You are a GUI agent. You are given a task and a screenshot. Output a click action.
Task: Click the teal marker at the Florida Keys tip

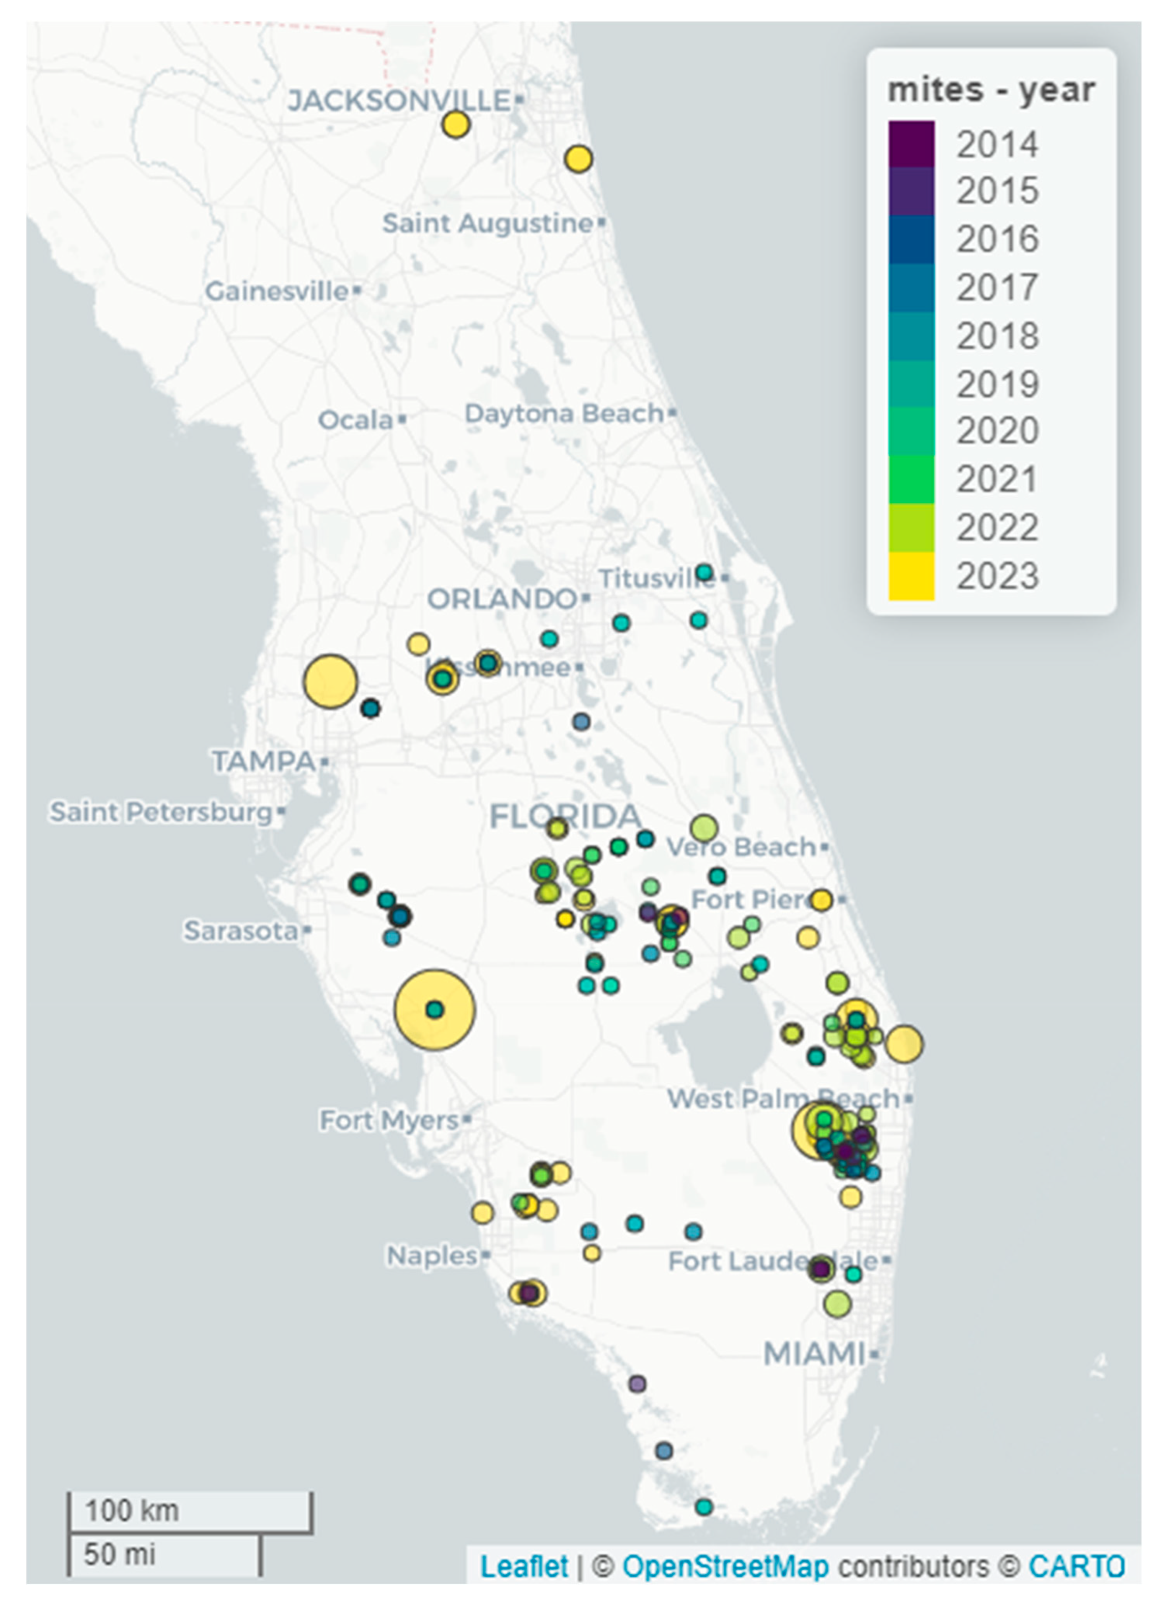point(703,1506)
